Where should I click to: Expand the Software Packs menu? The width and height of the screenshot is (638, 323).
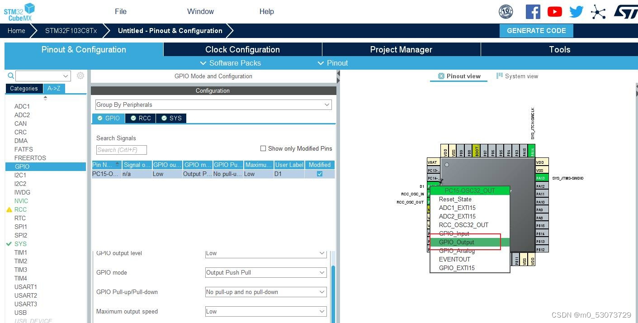[x=230, y=63]
